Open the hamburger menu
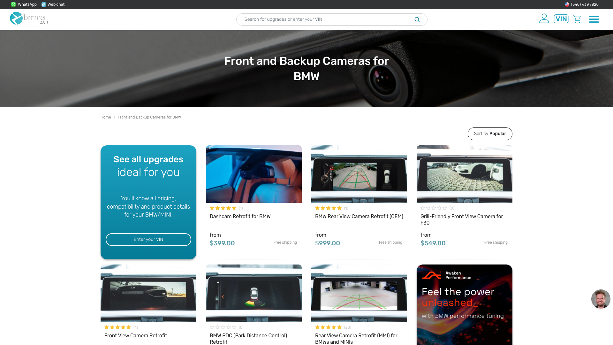613x345 pixels. [x=594, y=19]
